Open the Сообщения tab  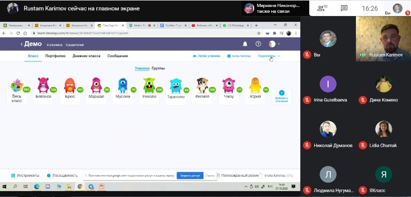pos(118,56)
